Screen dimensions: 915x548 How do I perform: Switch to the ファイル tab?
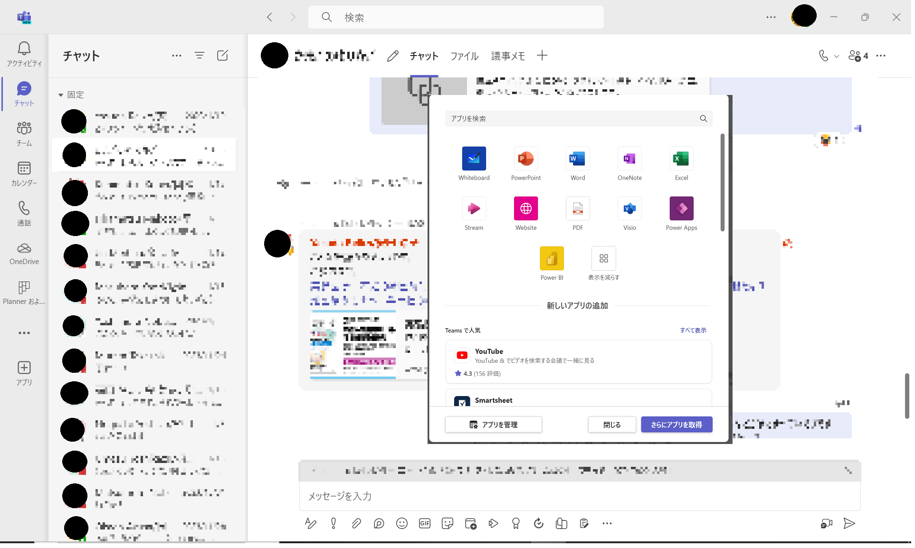(464, 56)
